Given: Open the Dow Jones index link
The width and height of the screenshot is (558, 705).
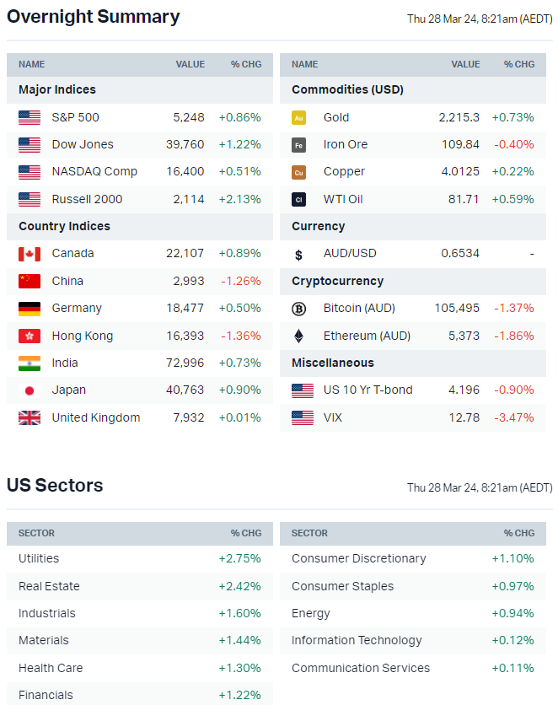Looking at the screenshot, I should point(83,144).
